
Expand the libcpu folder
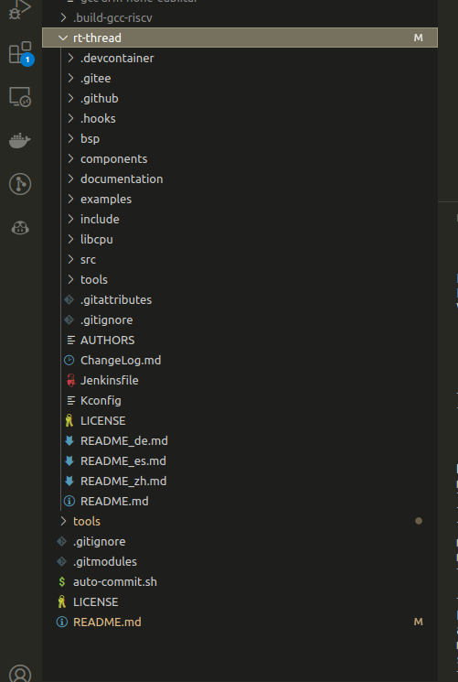click(x=70, y=239)
